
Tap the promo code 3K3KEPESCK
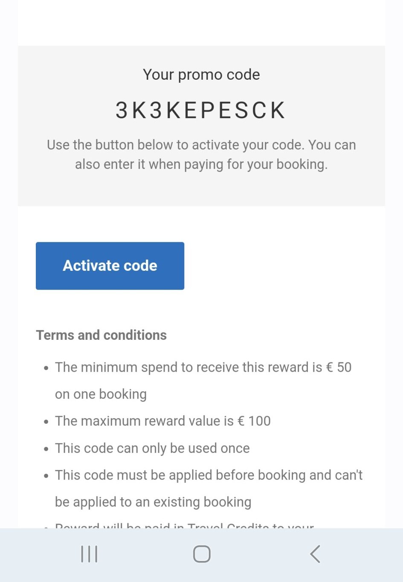[x=201, y=110]
